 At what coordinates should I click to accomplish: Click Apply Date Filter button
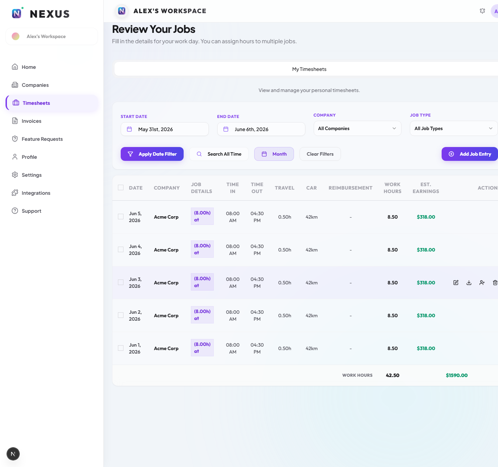click(x=152, y=154)
